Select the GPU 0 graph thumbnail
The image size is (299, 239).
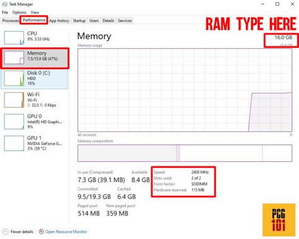tap(14, 121)
